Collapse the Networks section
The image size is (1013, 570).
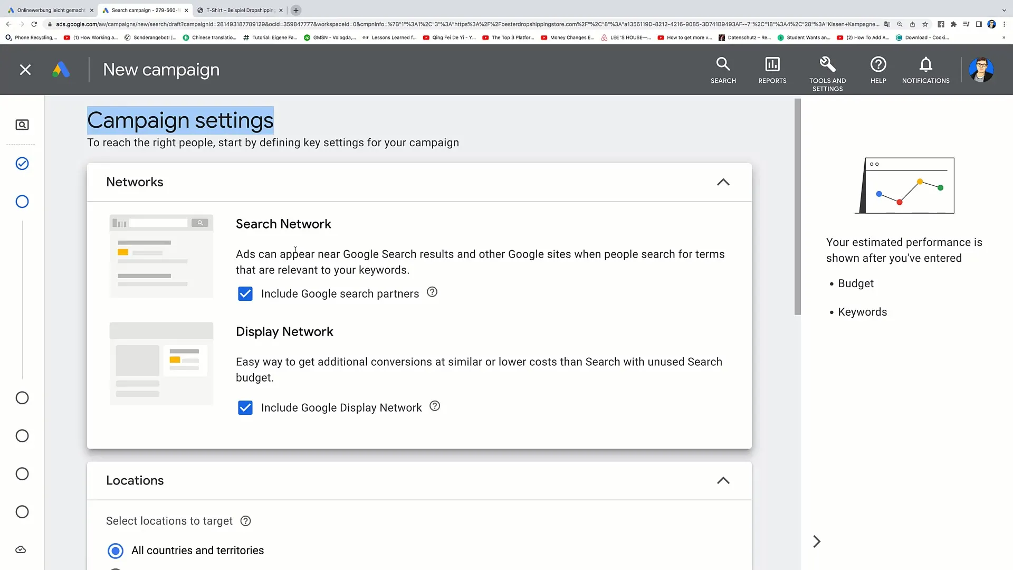pyautogui.click(x=723, y=182)
